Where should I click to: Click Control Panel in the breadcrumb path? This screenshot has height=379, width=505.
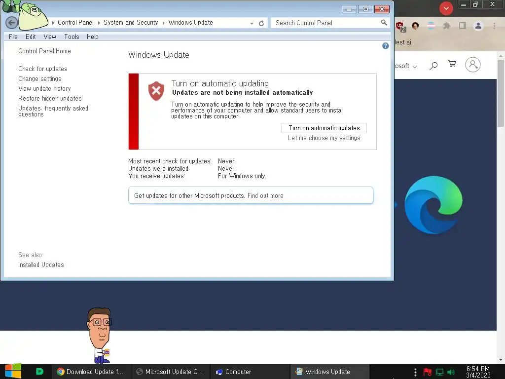pos(75,23)
